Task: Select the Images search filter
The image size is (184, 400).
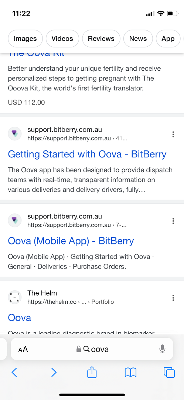Action: tap(25, 39)
